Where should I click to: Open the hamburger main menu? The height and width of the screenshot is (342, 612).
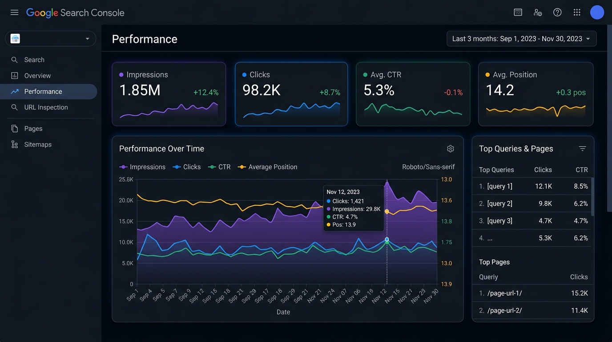[14, 12]
